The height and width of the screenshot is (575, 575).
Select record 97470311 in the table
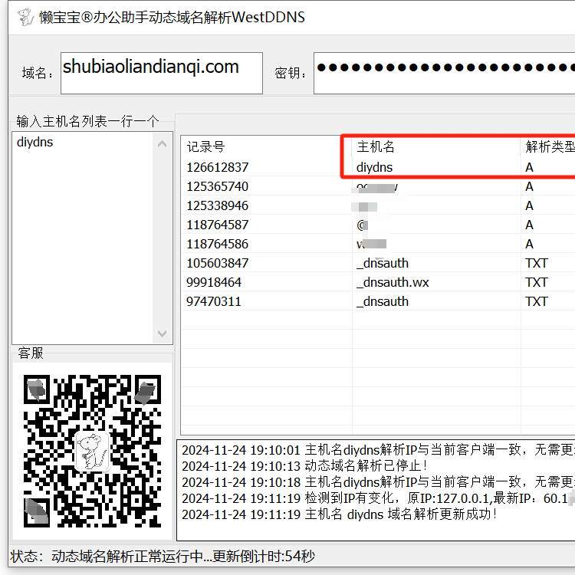[x=214, y=301]
